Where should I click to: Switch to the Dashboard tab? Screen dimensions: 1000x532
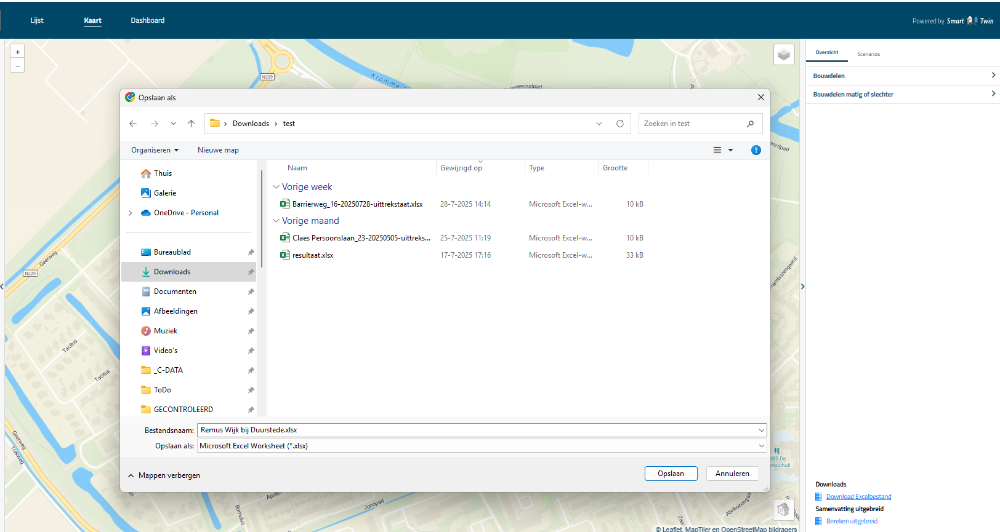pyautogui.click(x=147, y=20)
